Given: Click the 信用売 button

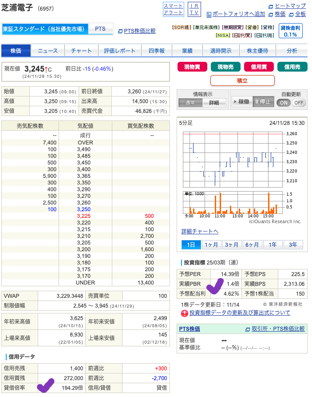Looking at the screenshot, I should point(292,67).
